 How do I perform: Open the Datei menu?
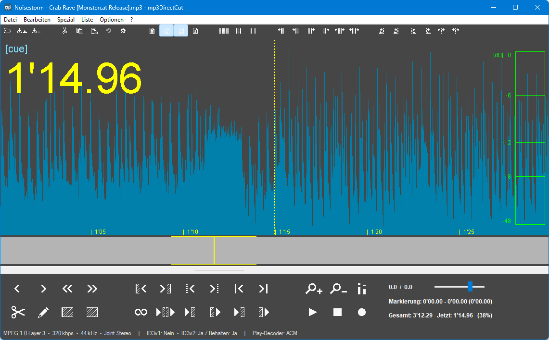10,20
